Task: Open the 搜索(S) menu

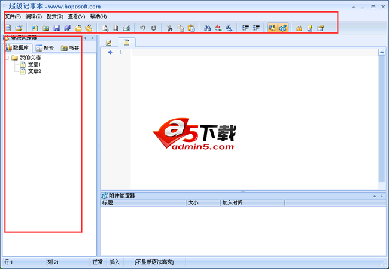Action: [55, 16]
